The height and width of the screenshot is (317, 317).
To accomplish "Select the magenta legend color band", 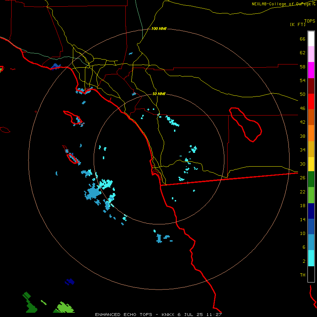I will point(311,70).
